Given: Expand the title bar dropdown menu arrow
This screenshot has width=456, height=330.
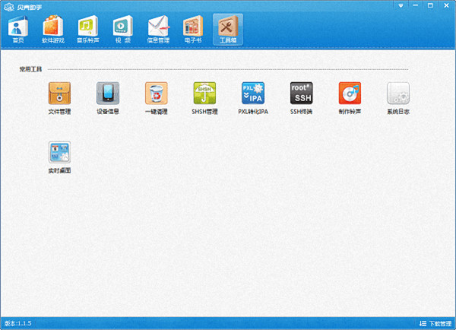Looking at the screenshot, I should (401, 5).
